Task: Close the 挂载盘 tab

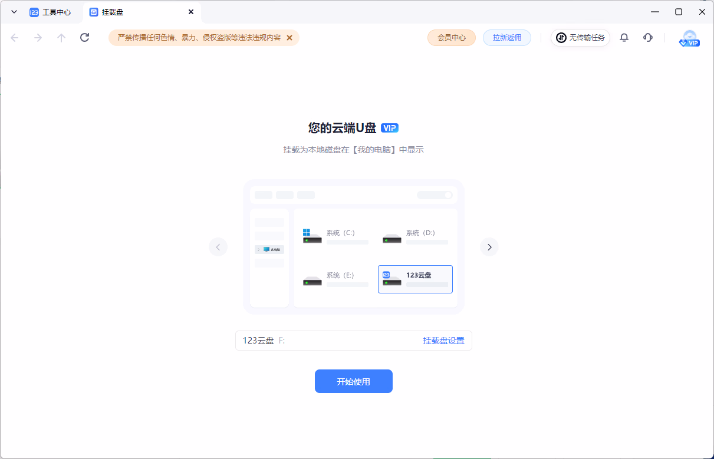Action: pyautogui.click(x=191, y=12)
